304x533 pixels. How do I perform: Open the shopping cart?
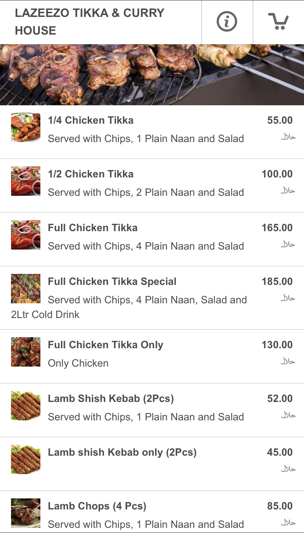(278, 22)
